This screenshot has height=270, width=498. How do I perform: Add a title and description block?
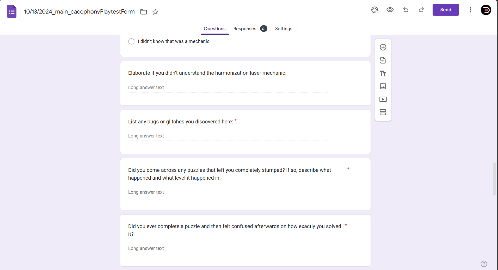(x=383, y=73)
